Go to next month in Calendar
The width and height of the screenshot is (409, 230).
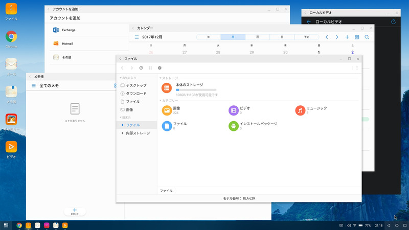click(x=337, y=37)
